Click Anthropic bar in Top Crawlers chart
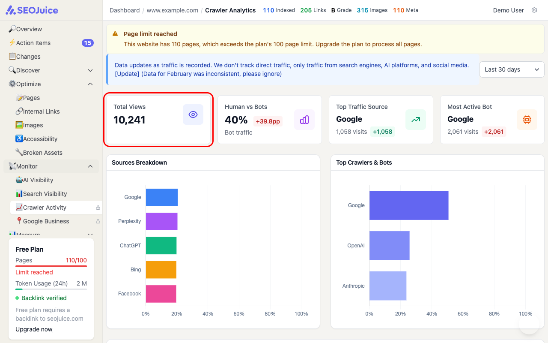Screen dimensions: 548x343 388,286
